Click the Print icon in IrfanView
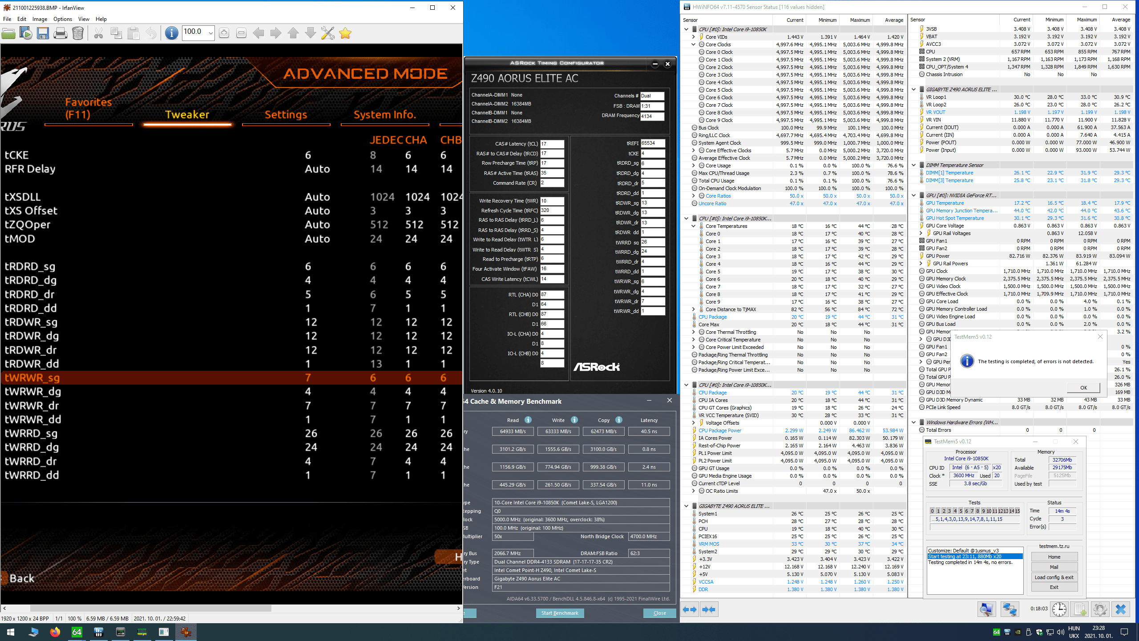 pos(60,33)
